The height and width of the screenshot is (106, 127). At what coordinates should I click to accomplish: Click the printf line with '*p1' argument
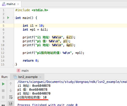(x=53, y=53)
